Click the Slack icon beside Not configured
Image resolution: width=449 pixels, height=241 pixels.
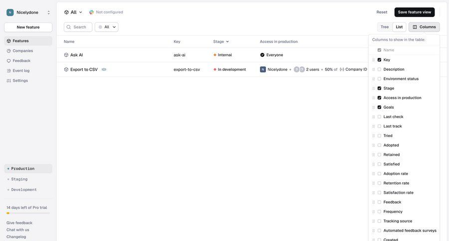[91, 12]
